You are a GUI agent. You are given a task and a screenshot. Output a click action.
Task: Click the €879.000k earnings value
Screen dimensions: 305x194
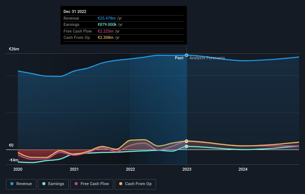tap(107, 24)
